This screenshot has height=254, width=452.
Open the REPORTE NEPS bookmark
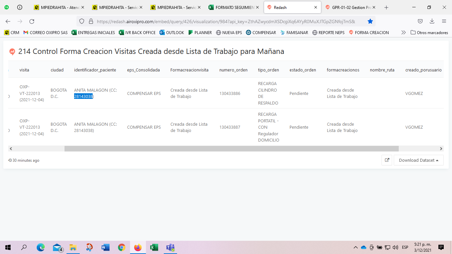(x=328, y=32)
